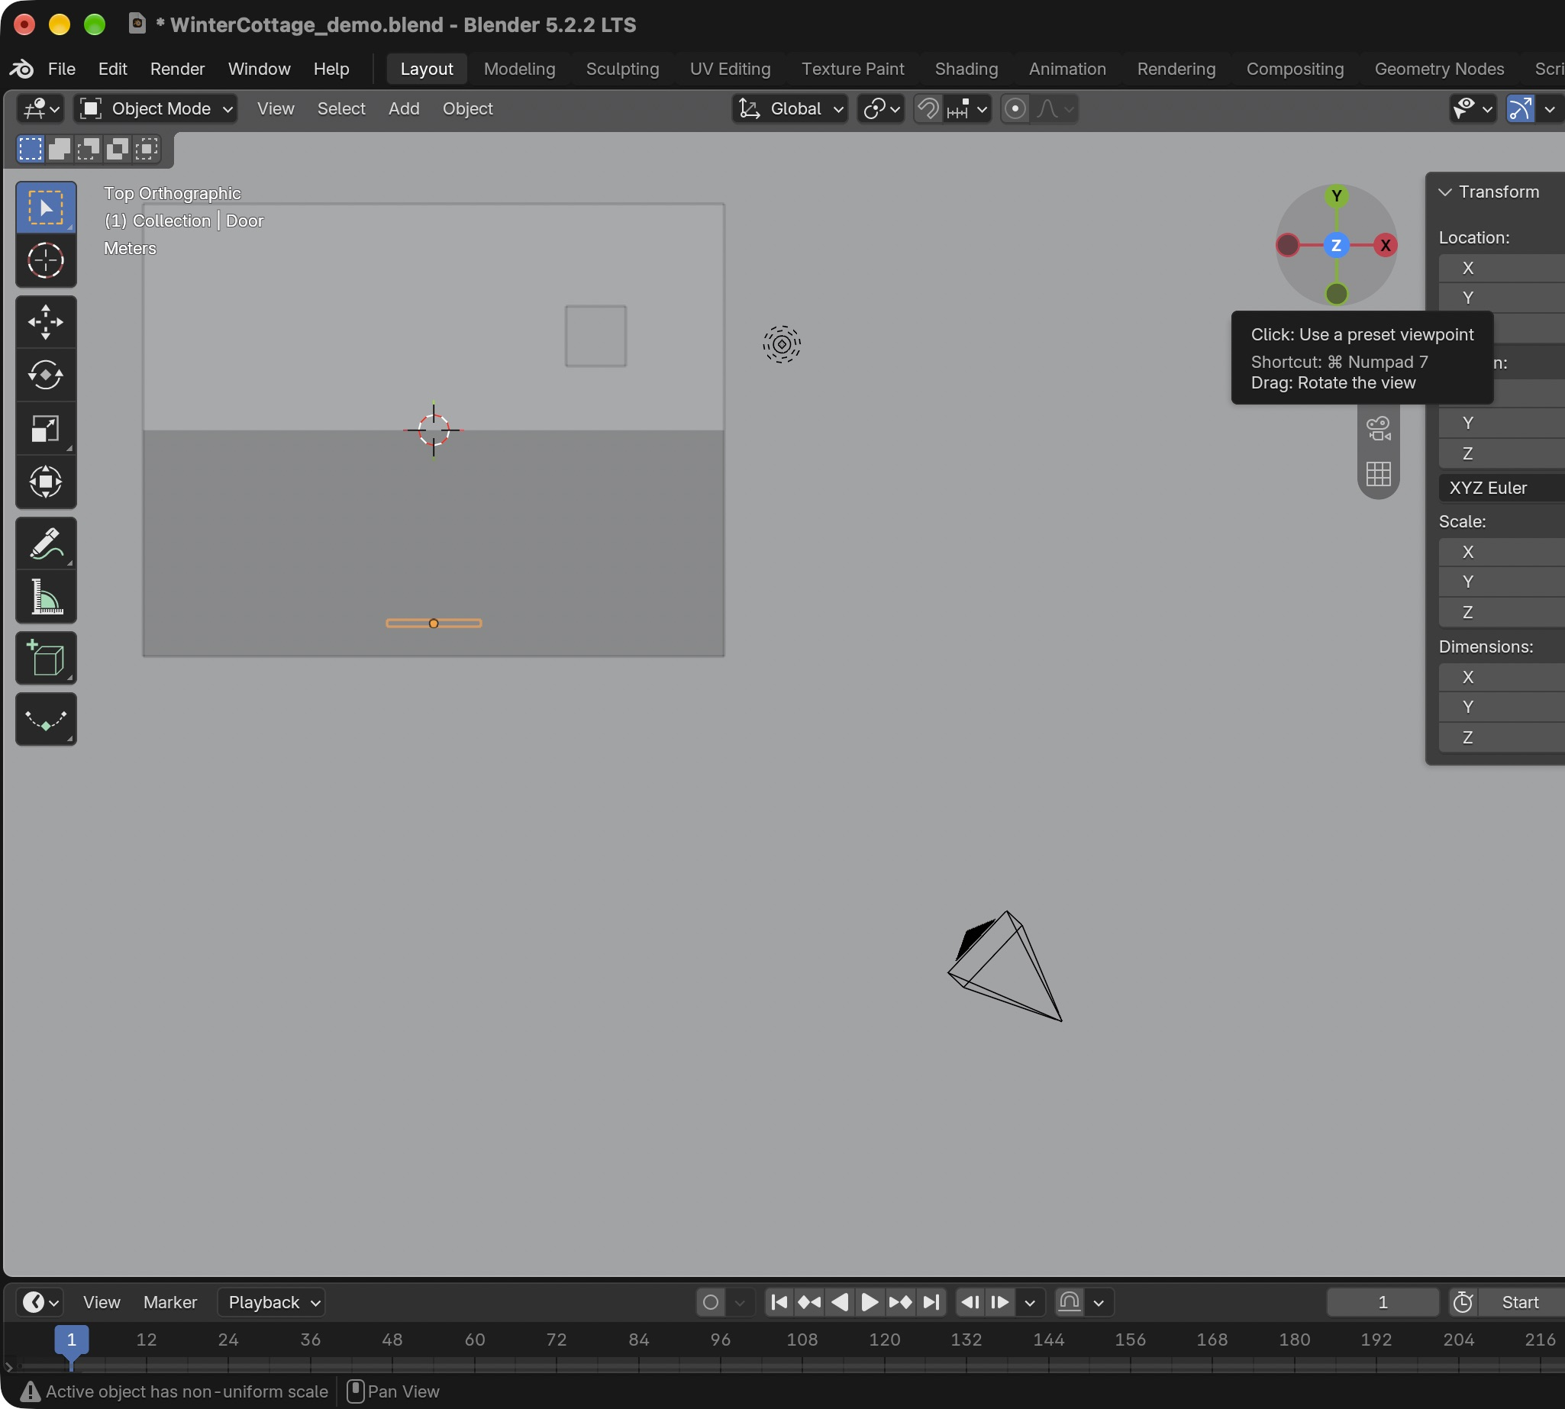Image resolution: width=1565 pixels, height=1409 pixels.
Task: Open the viewport Add menu
Action: coord(403,109)
